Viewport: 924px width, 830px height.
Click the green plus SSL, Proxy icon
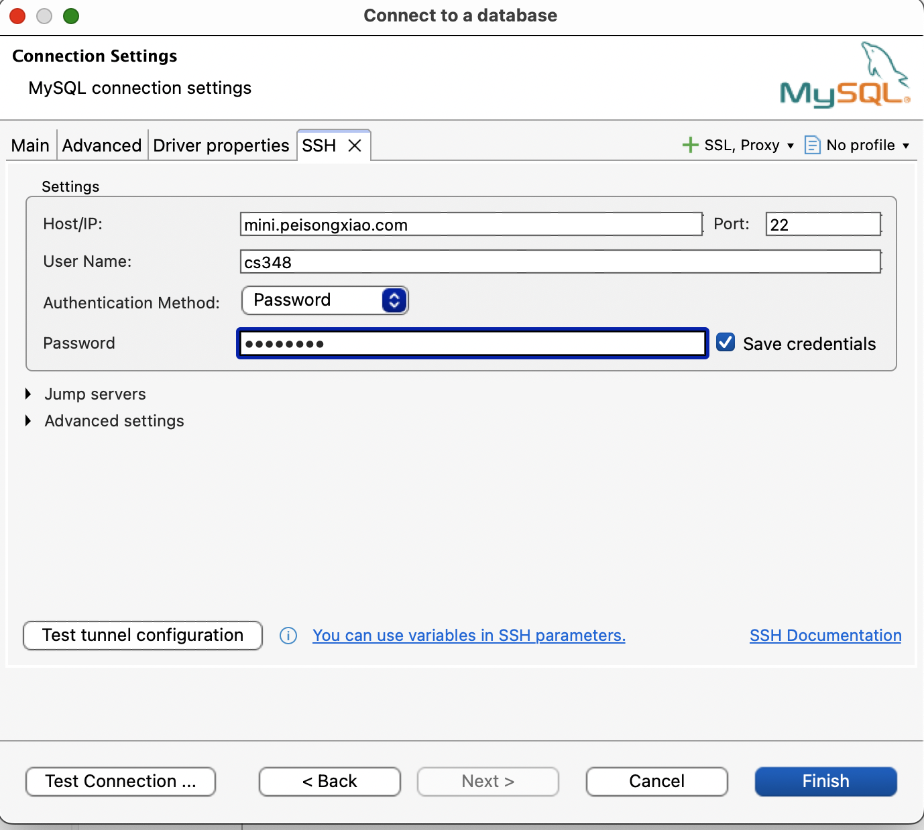[690, 145]
